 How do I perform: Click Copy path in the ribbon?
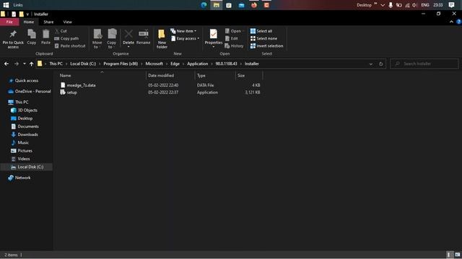(66, 38)
